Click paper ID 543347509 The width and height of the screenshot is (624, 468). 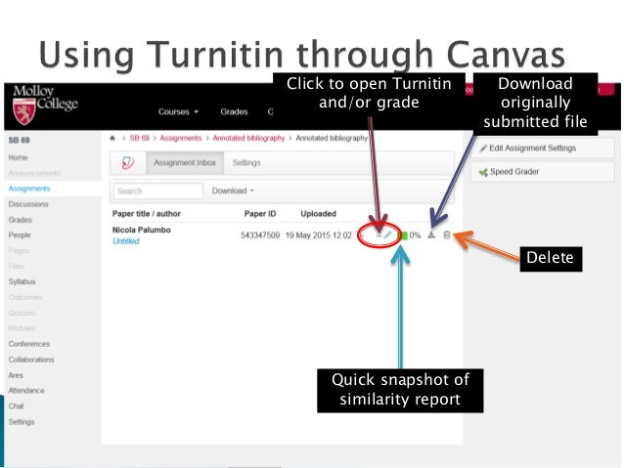(260, 235)
